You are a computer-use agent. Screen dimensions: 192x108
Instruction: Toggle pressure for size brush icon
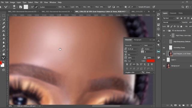[x=154, y=7]
